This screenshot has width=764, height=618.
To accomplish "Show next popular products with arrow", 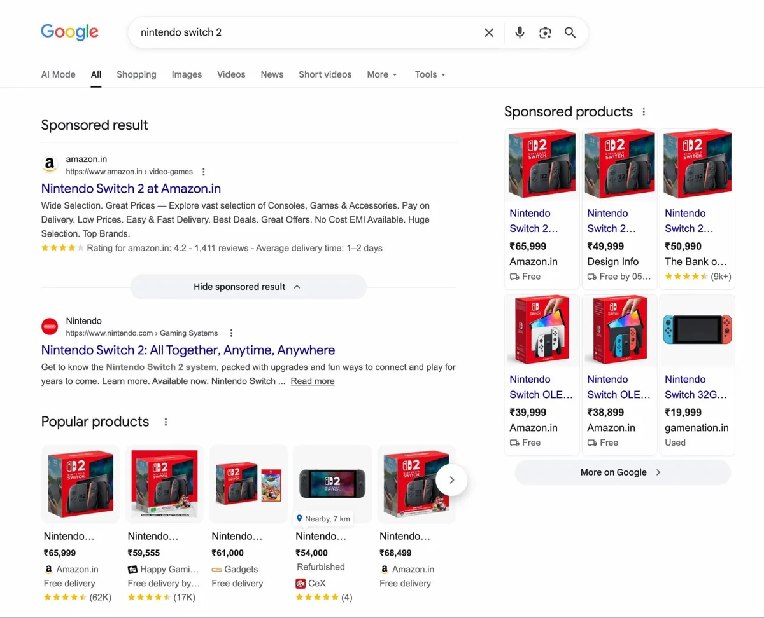I will [x=451, y=480].
